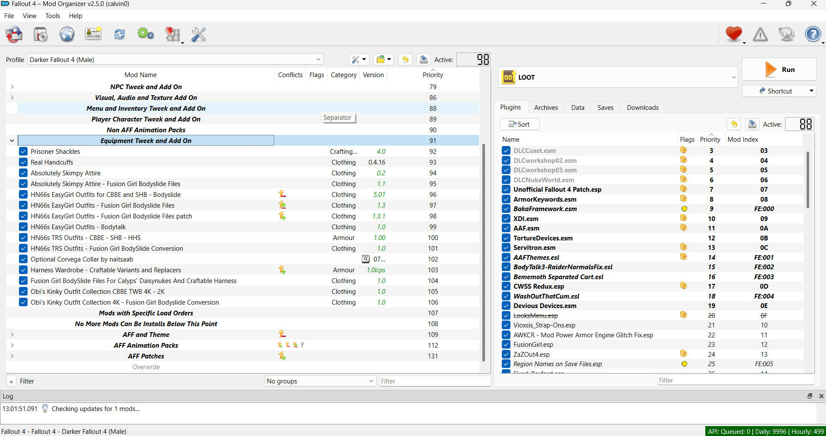This screenshot has width=826, height=436.
Task: Click flag icon for Region Names on Save Files.esp
Action: (684, 364)
